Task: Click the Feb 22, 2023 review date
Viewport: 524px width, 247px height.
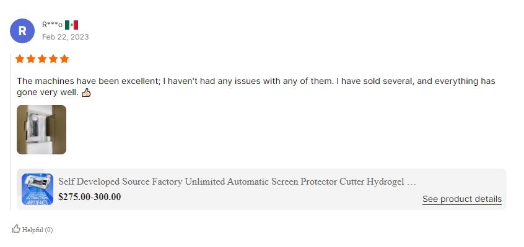Action: pos(65,37)
